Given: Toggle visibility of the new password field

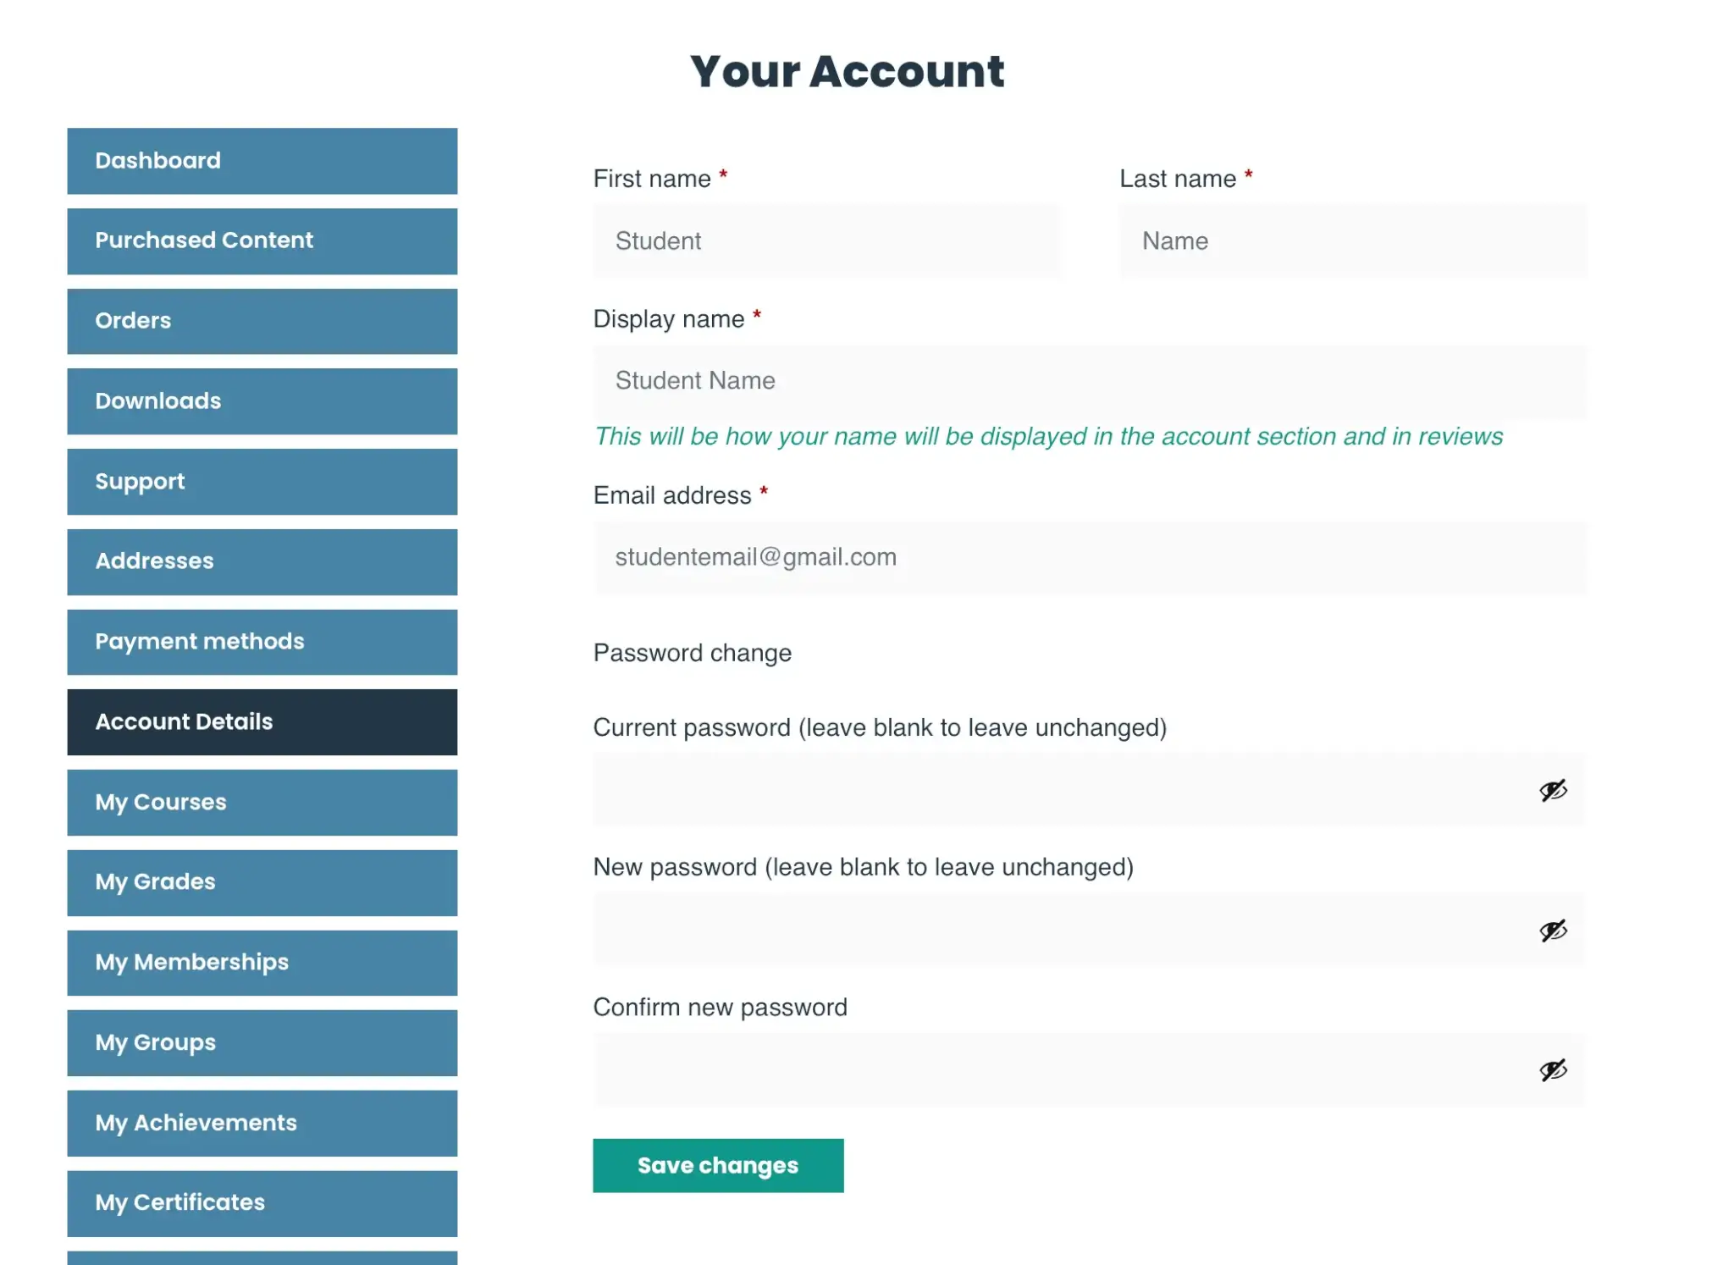Looking at the screenshot, I should 1552,931.
